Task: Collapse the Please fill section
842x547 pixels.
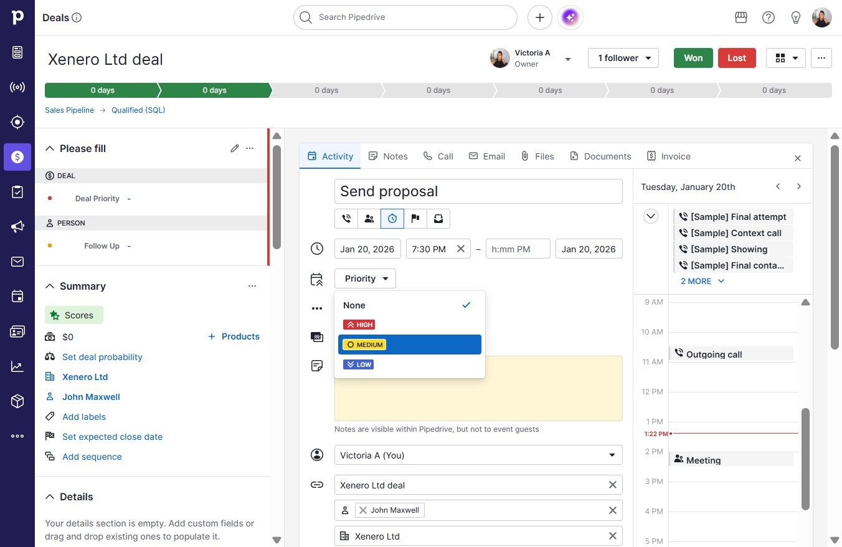Action: click(x=50, y=148)
